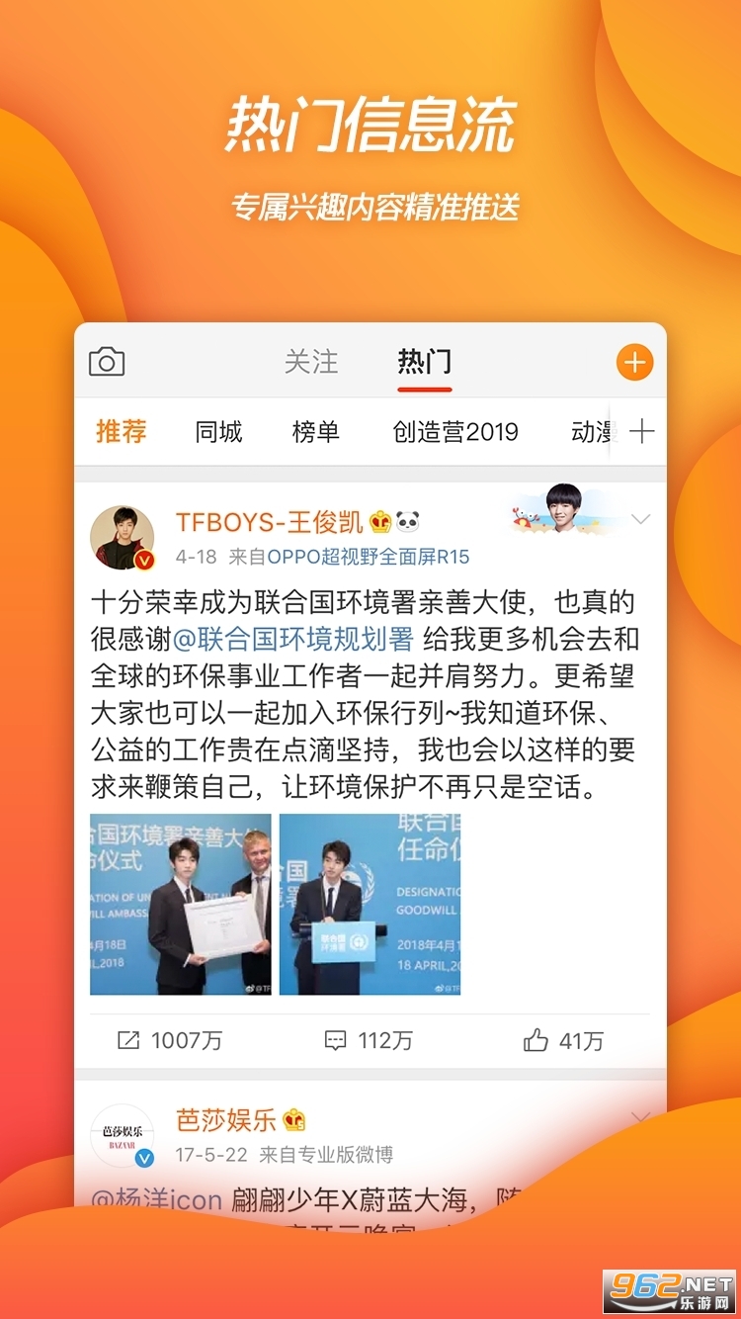Screen dimensions: 741x1319
Task: Open the 同城 channel
Action: pyautogui.click(x=218, y=432)
